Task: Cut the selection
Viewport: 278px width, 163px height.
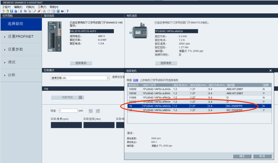Action: tap(21, 11)
